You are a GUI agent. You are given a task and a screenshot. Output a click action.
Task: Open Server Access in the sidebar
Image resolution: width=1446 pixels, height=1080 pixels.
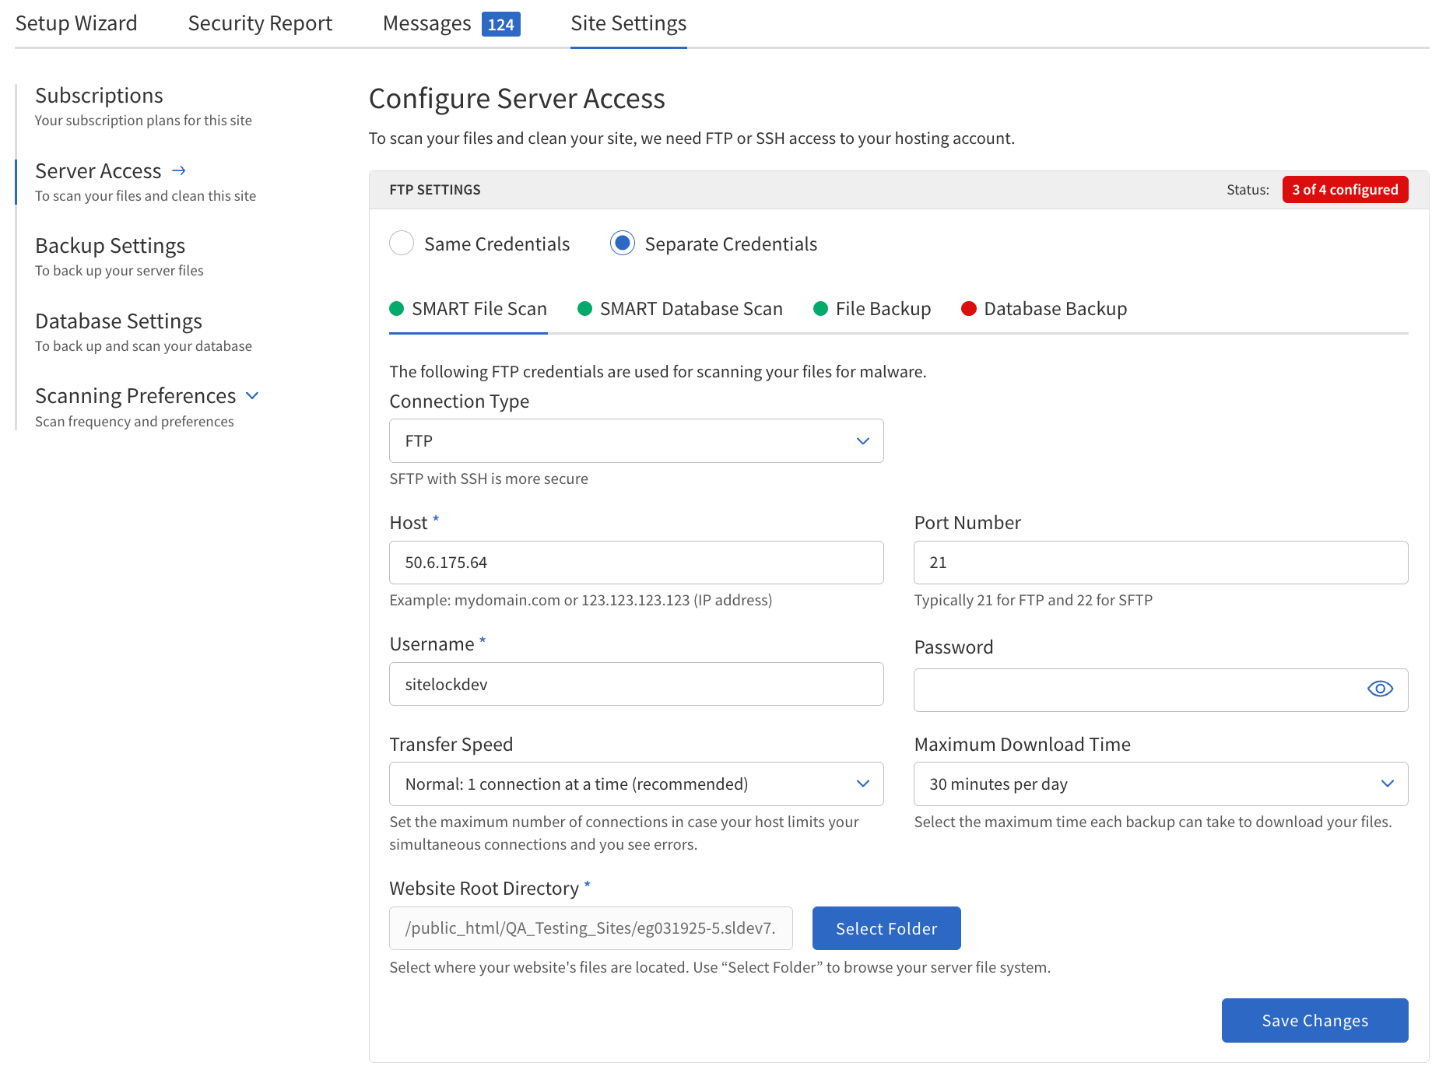pos(98,170)
